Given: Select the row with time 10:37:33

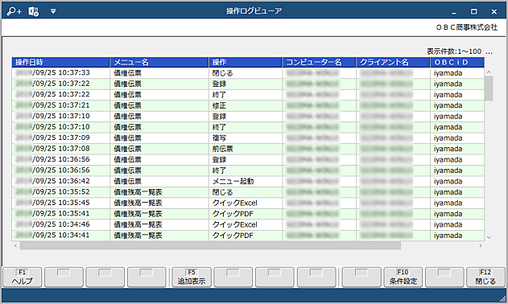Looking at the screenshot, I should click(x=248, y=73).
